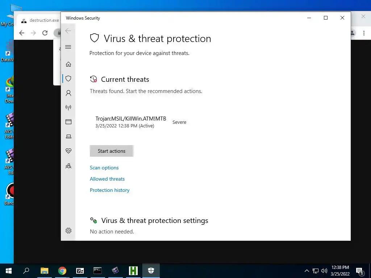The width and height of the screenshot is (371, 278).
Task: Click the Severe severity label
Action: click(x=179, y=122)
